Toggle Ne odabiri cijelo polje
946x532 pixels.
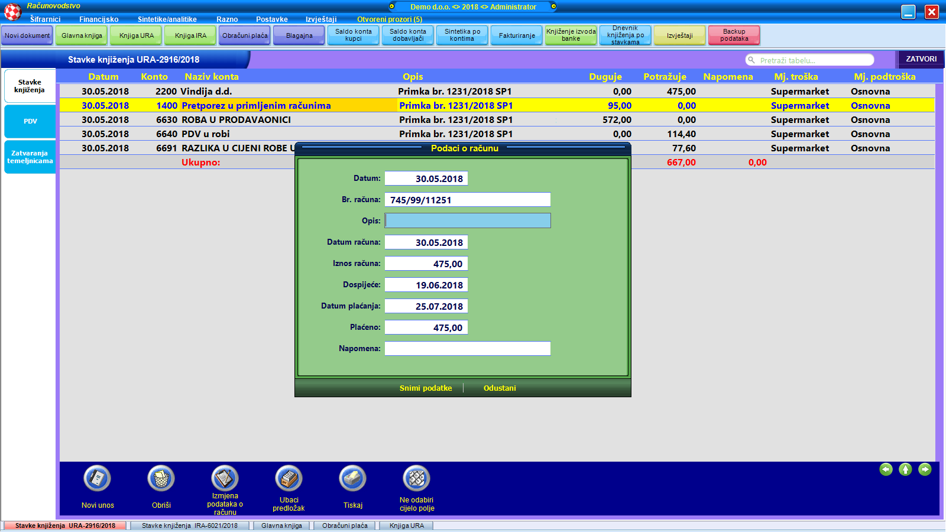[417, 479]
